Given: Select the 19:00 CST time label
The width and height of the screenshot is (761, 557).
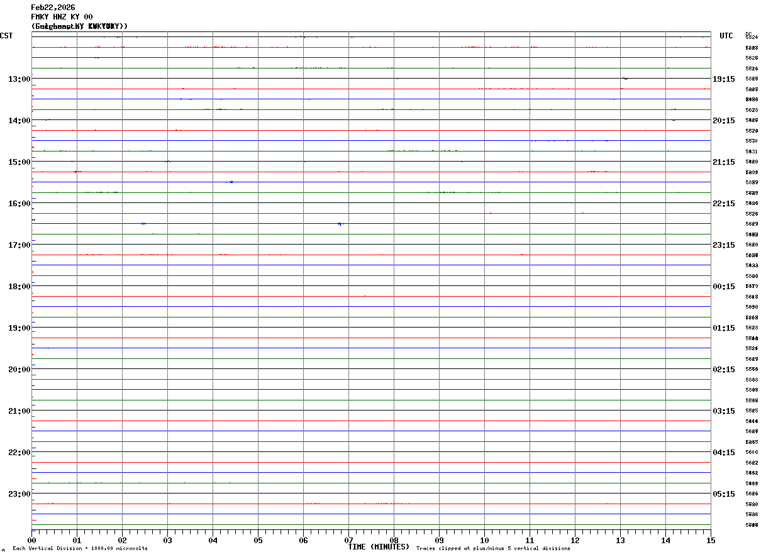Looking at the screenshot, I should (19, 328).
